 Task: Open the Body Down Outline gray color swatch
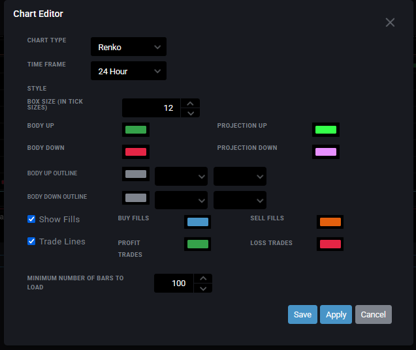point(136,197)
